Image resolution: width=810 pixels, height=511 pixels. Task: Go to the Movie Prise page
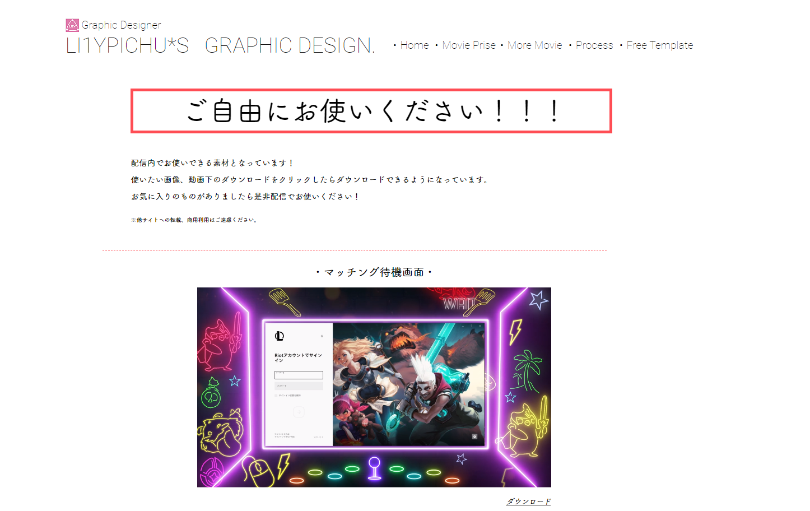click(x=469, y=45)
